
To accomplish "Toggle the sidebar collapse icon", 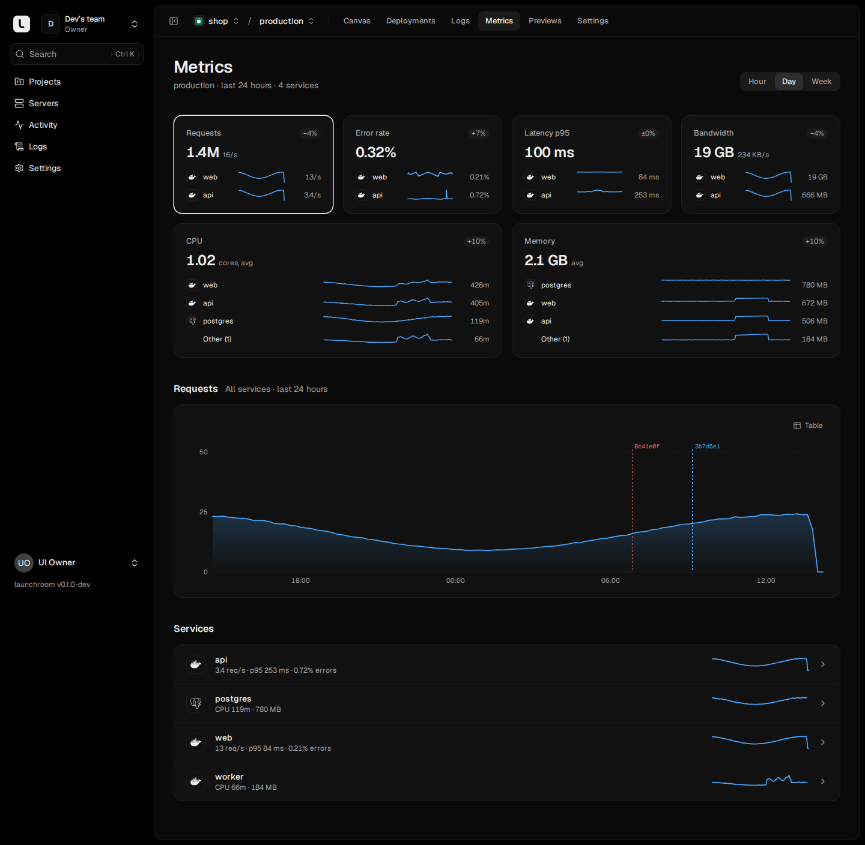I will [174, 21].
